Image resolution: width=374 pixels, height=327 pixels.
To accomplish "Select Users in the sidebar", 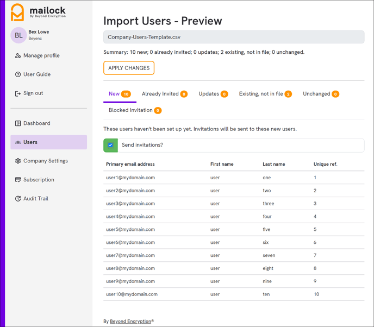I will 49,142.
